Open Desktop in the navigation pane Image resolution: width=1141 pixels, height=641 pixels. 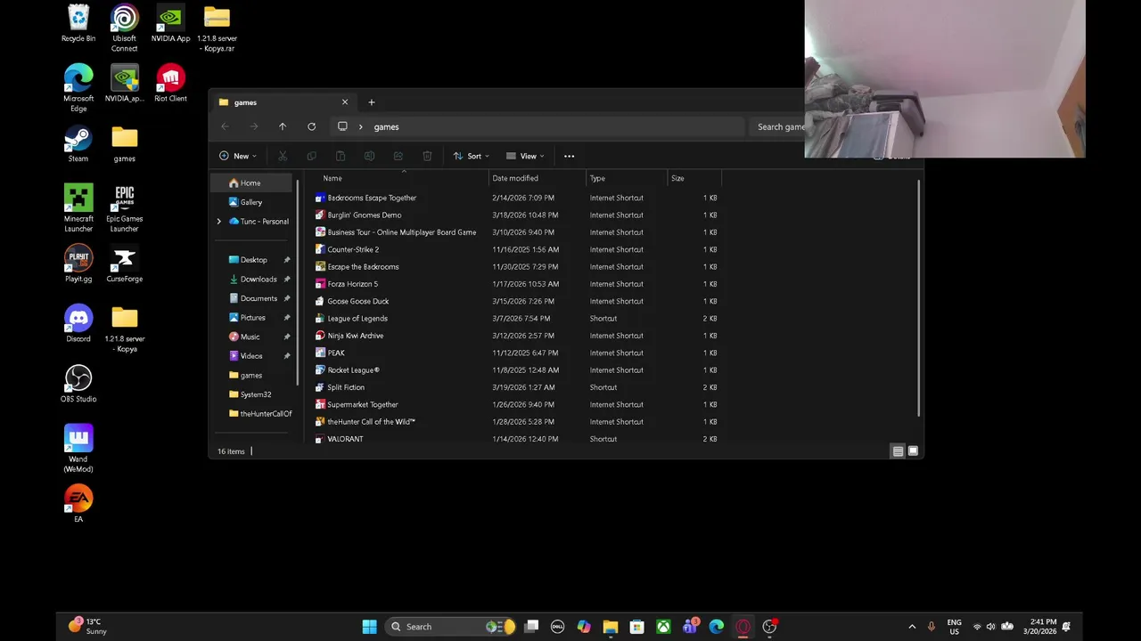click(x=252, y=260)
